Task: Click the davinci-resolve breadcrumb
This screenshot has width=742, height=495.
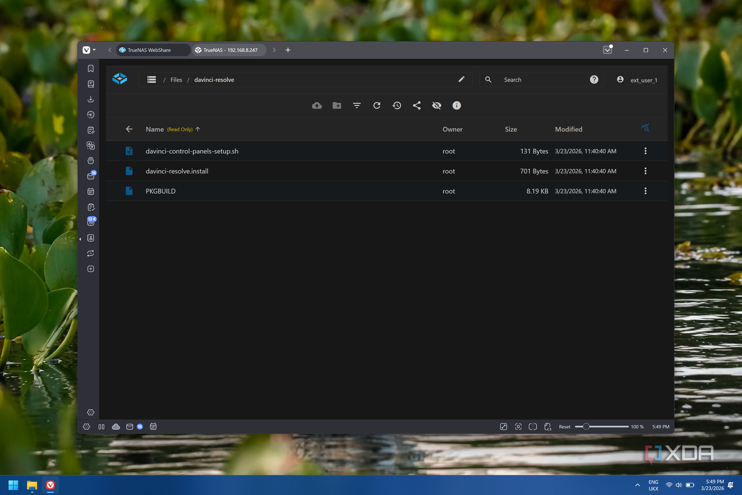Action: 214,80
